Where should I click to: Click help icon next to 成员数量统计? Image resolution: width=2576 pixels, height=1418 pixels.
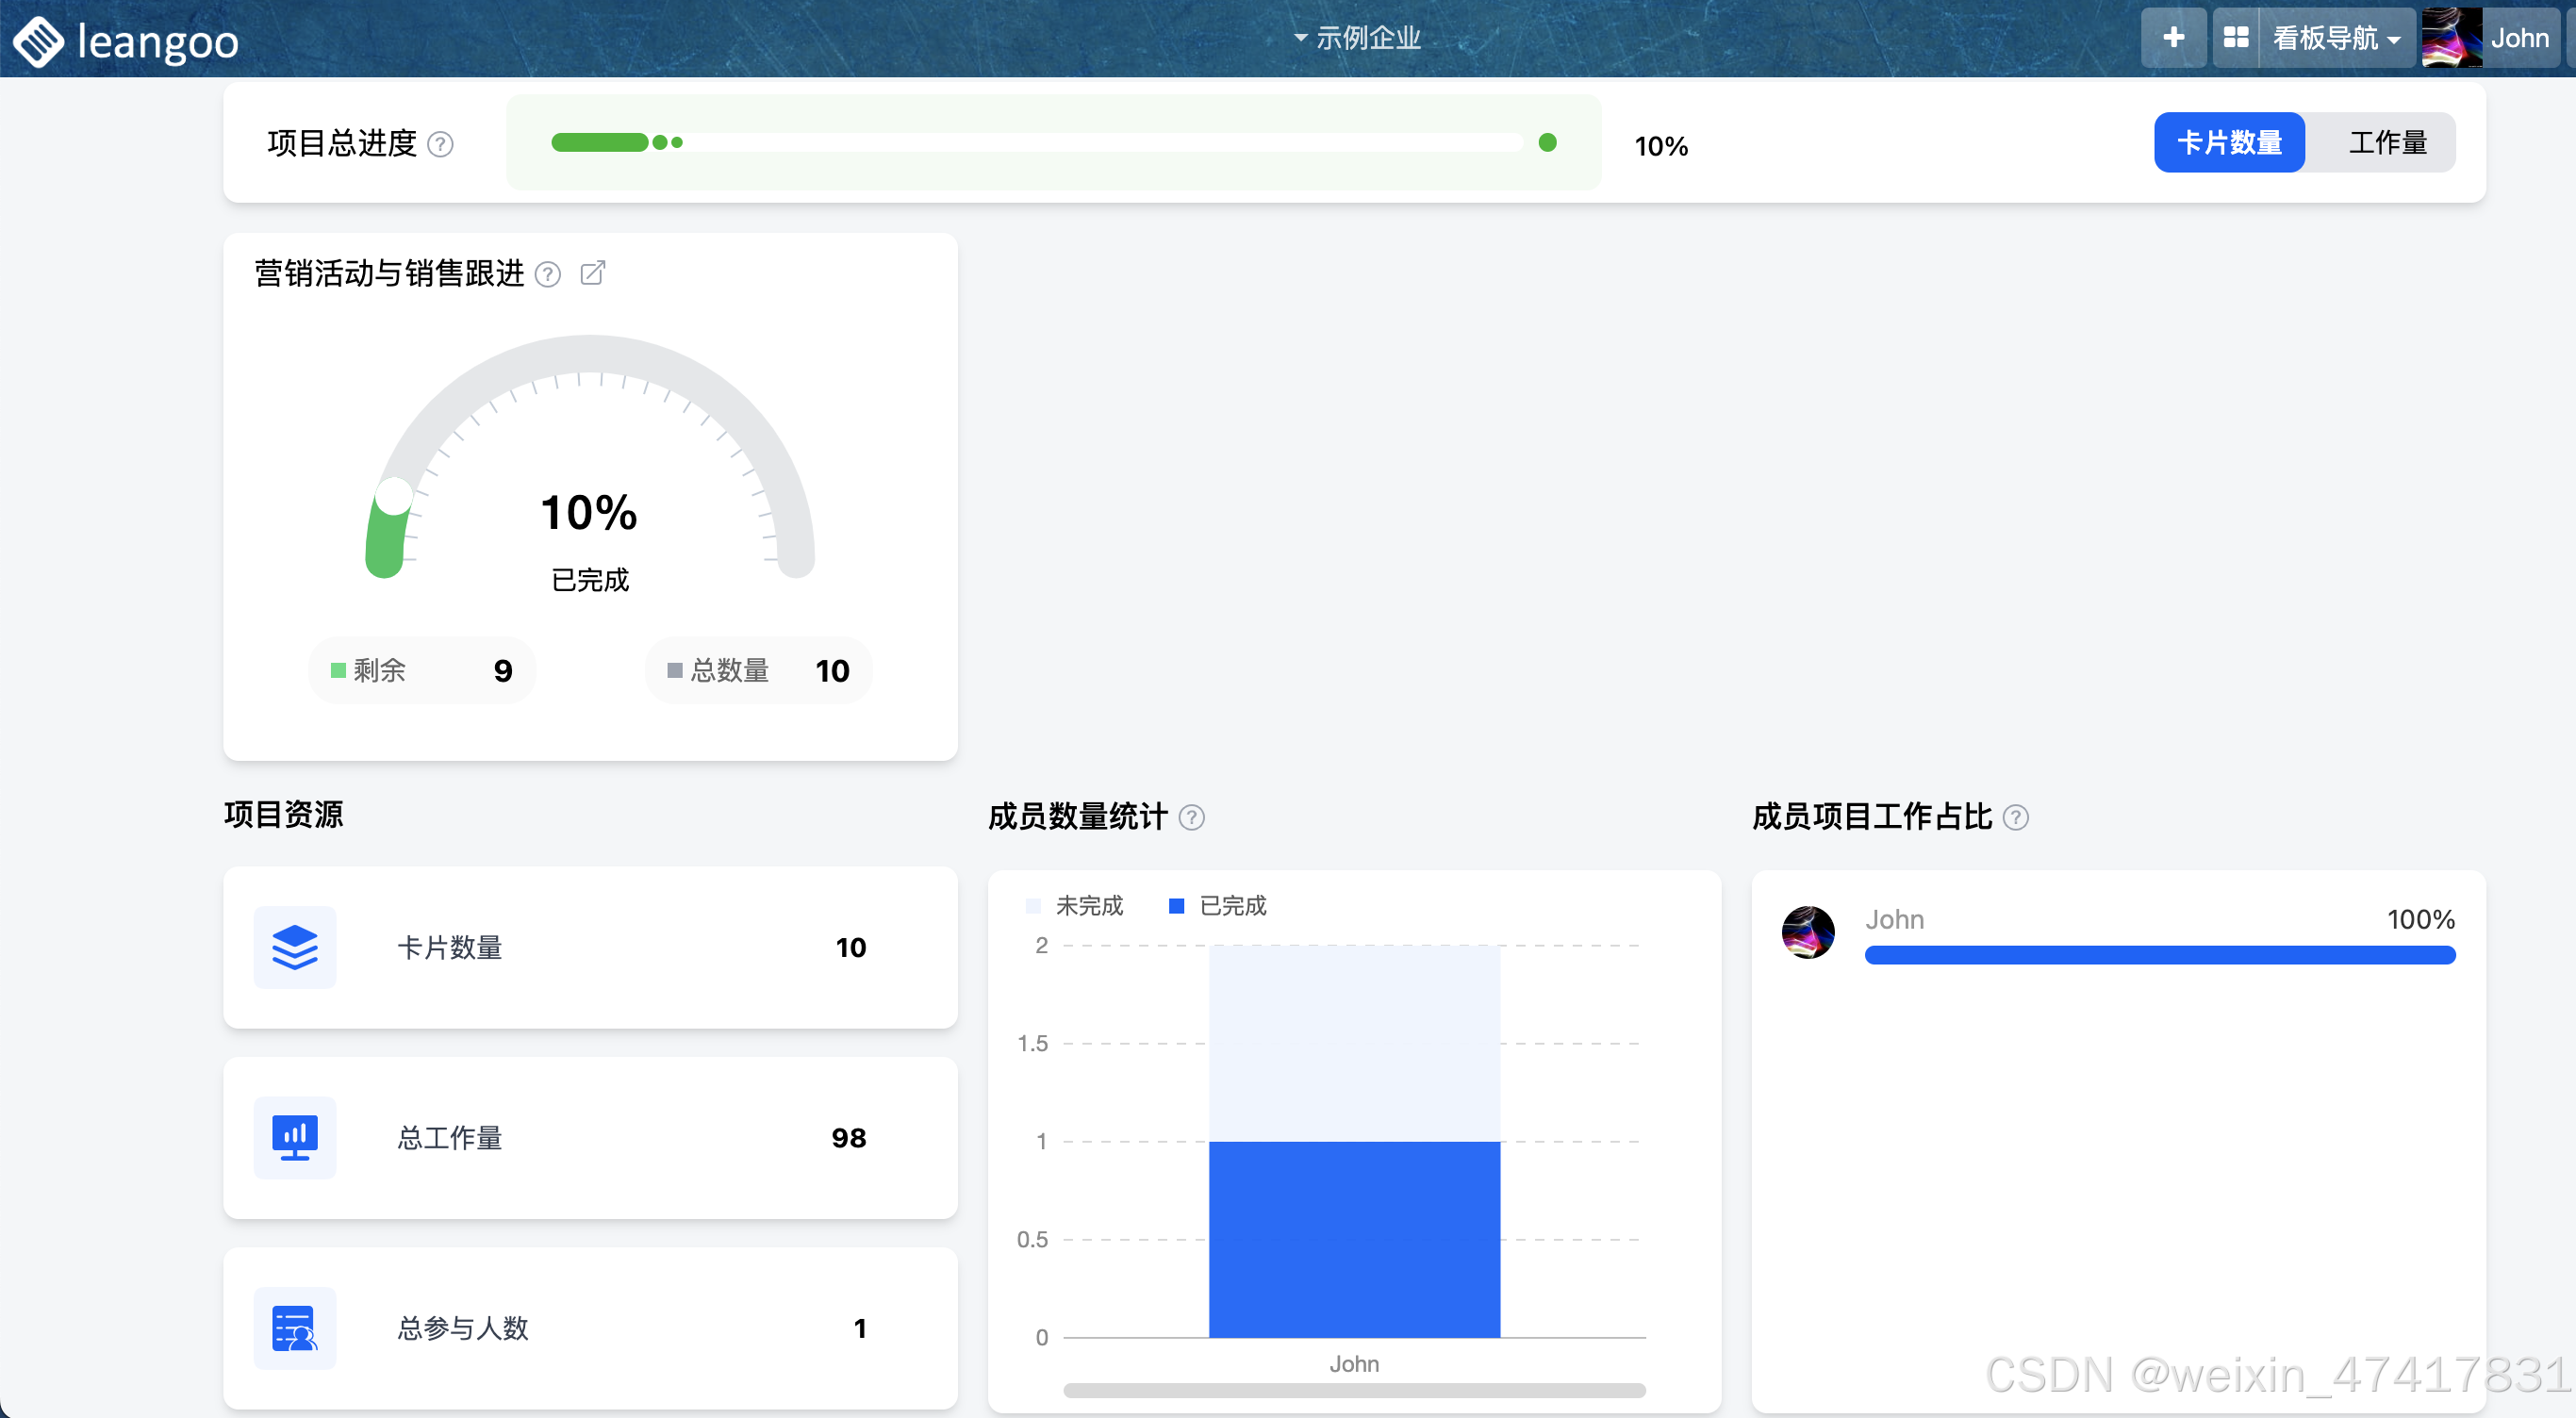1191,817
